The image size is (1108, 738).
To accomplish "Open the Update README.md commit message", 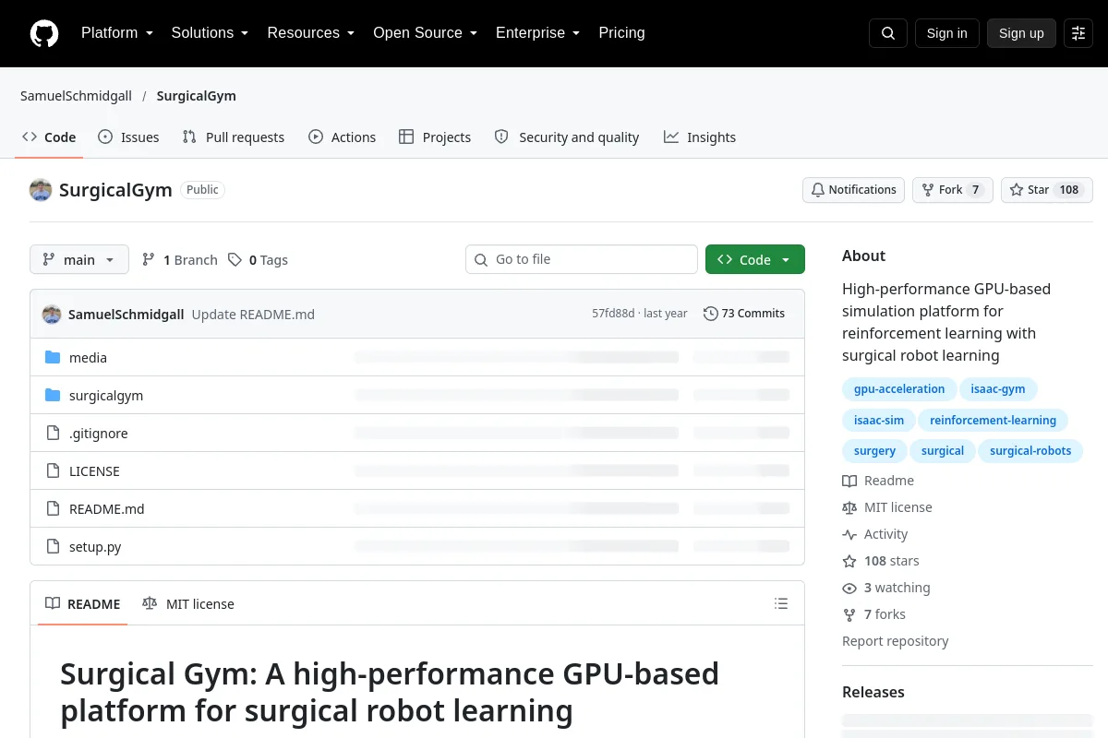I will pos(253,315).
